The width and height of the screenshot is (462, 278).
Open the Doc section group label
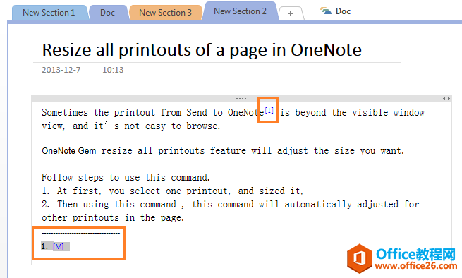(344, 11)
